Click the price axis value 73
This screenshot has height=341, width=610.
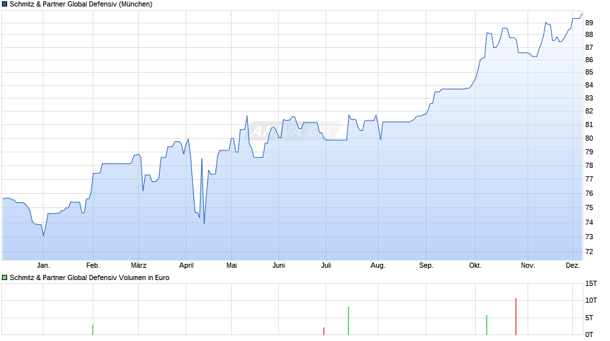tap(589, 237)
